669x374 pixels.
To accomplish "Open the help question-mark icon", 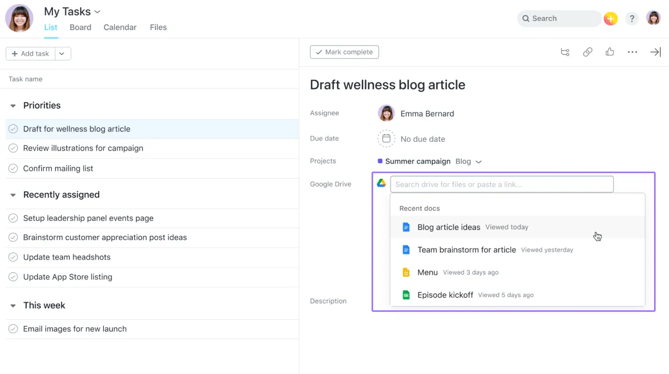I will click(x=632, y=18).
